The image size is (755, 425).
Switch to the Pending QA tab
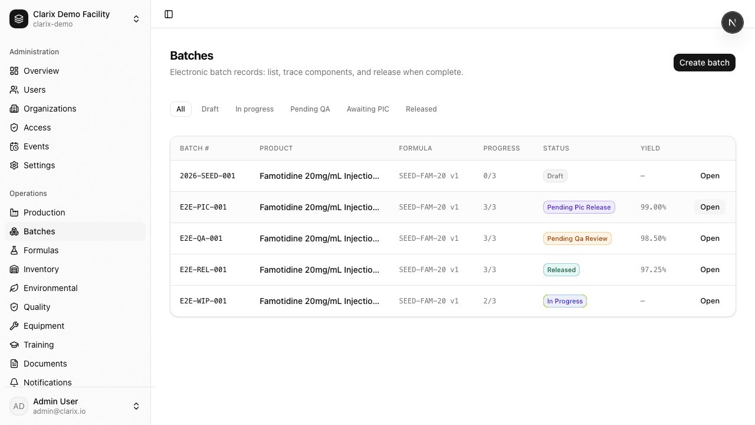(310, 109)
